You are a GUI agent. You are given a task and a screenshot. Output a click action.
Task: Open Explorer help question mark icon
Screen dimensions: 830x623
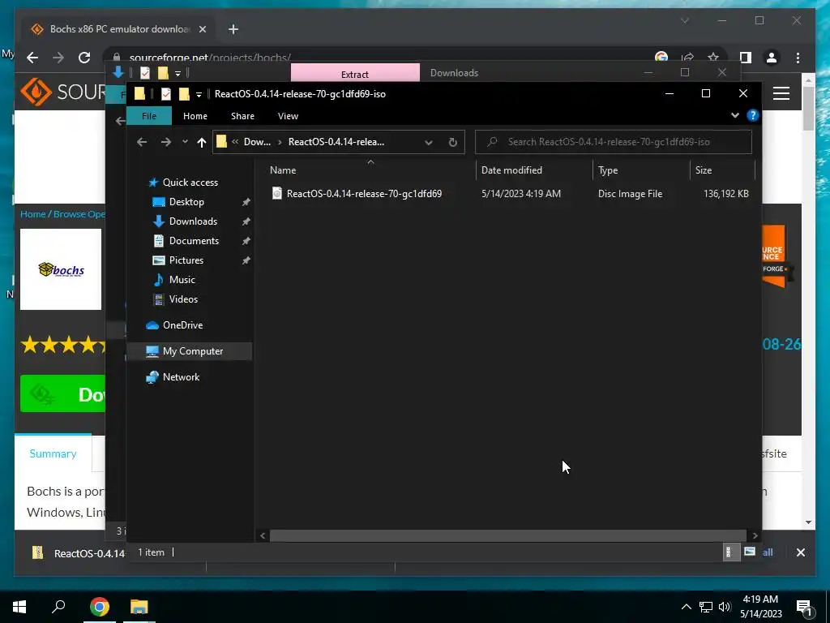[752, 115]
